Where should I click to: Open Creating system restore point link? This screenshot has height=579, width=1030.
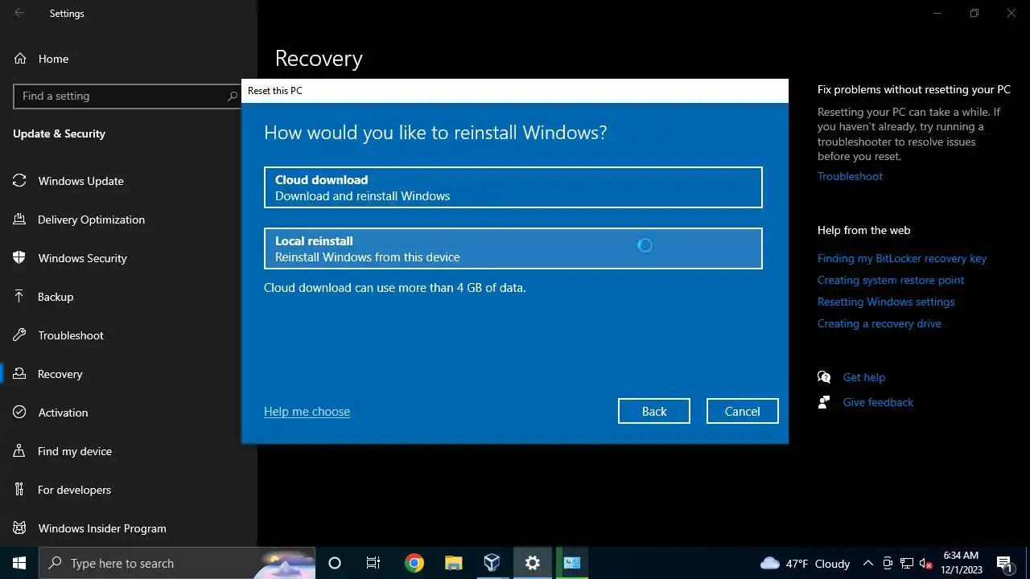coord(891,280)
